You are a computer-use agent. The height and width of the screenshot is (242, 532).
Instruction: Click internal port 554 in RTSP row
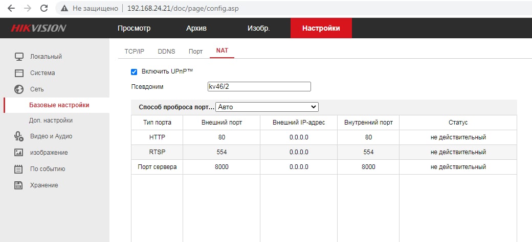pyautogui.click(x=368, y=152)
